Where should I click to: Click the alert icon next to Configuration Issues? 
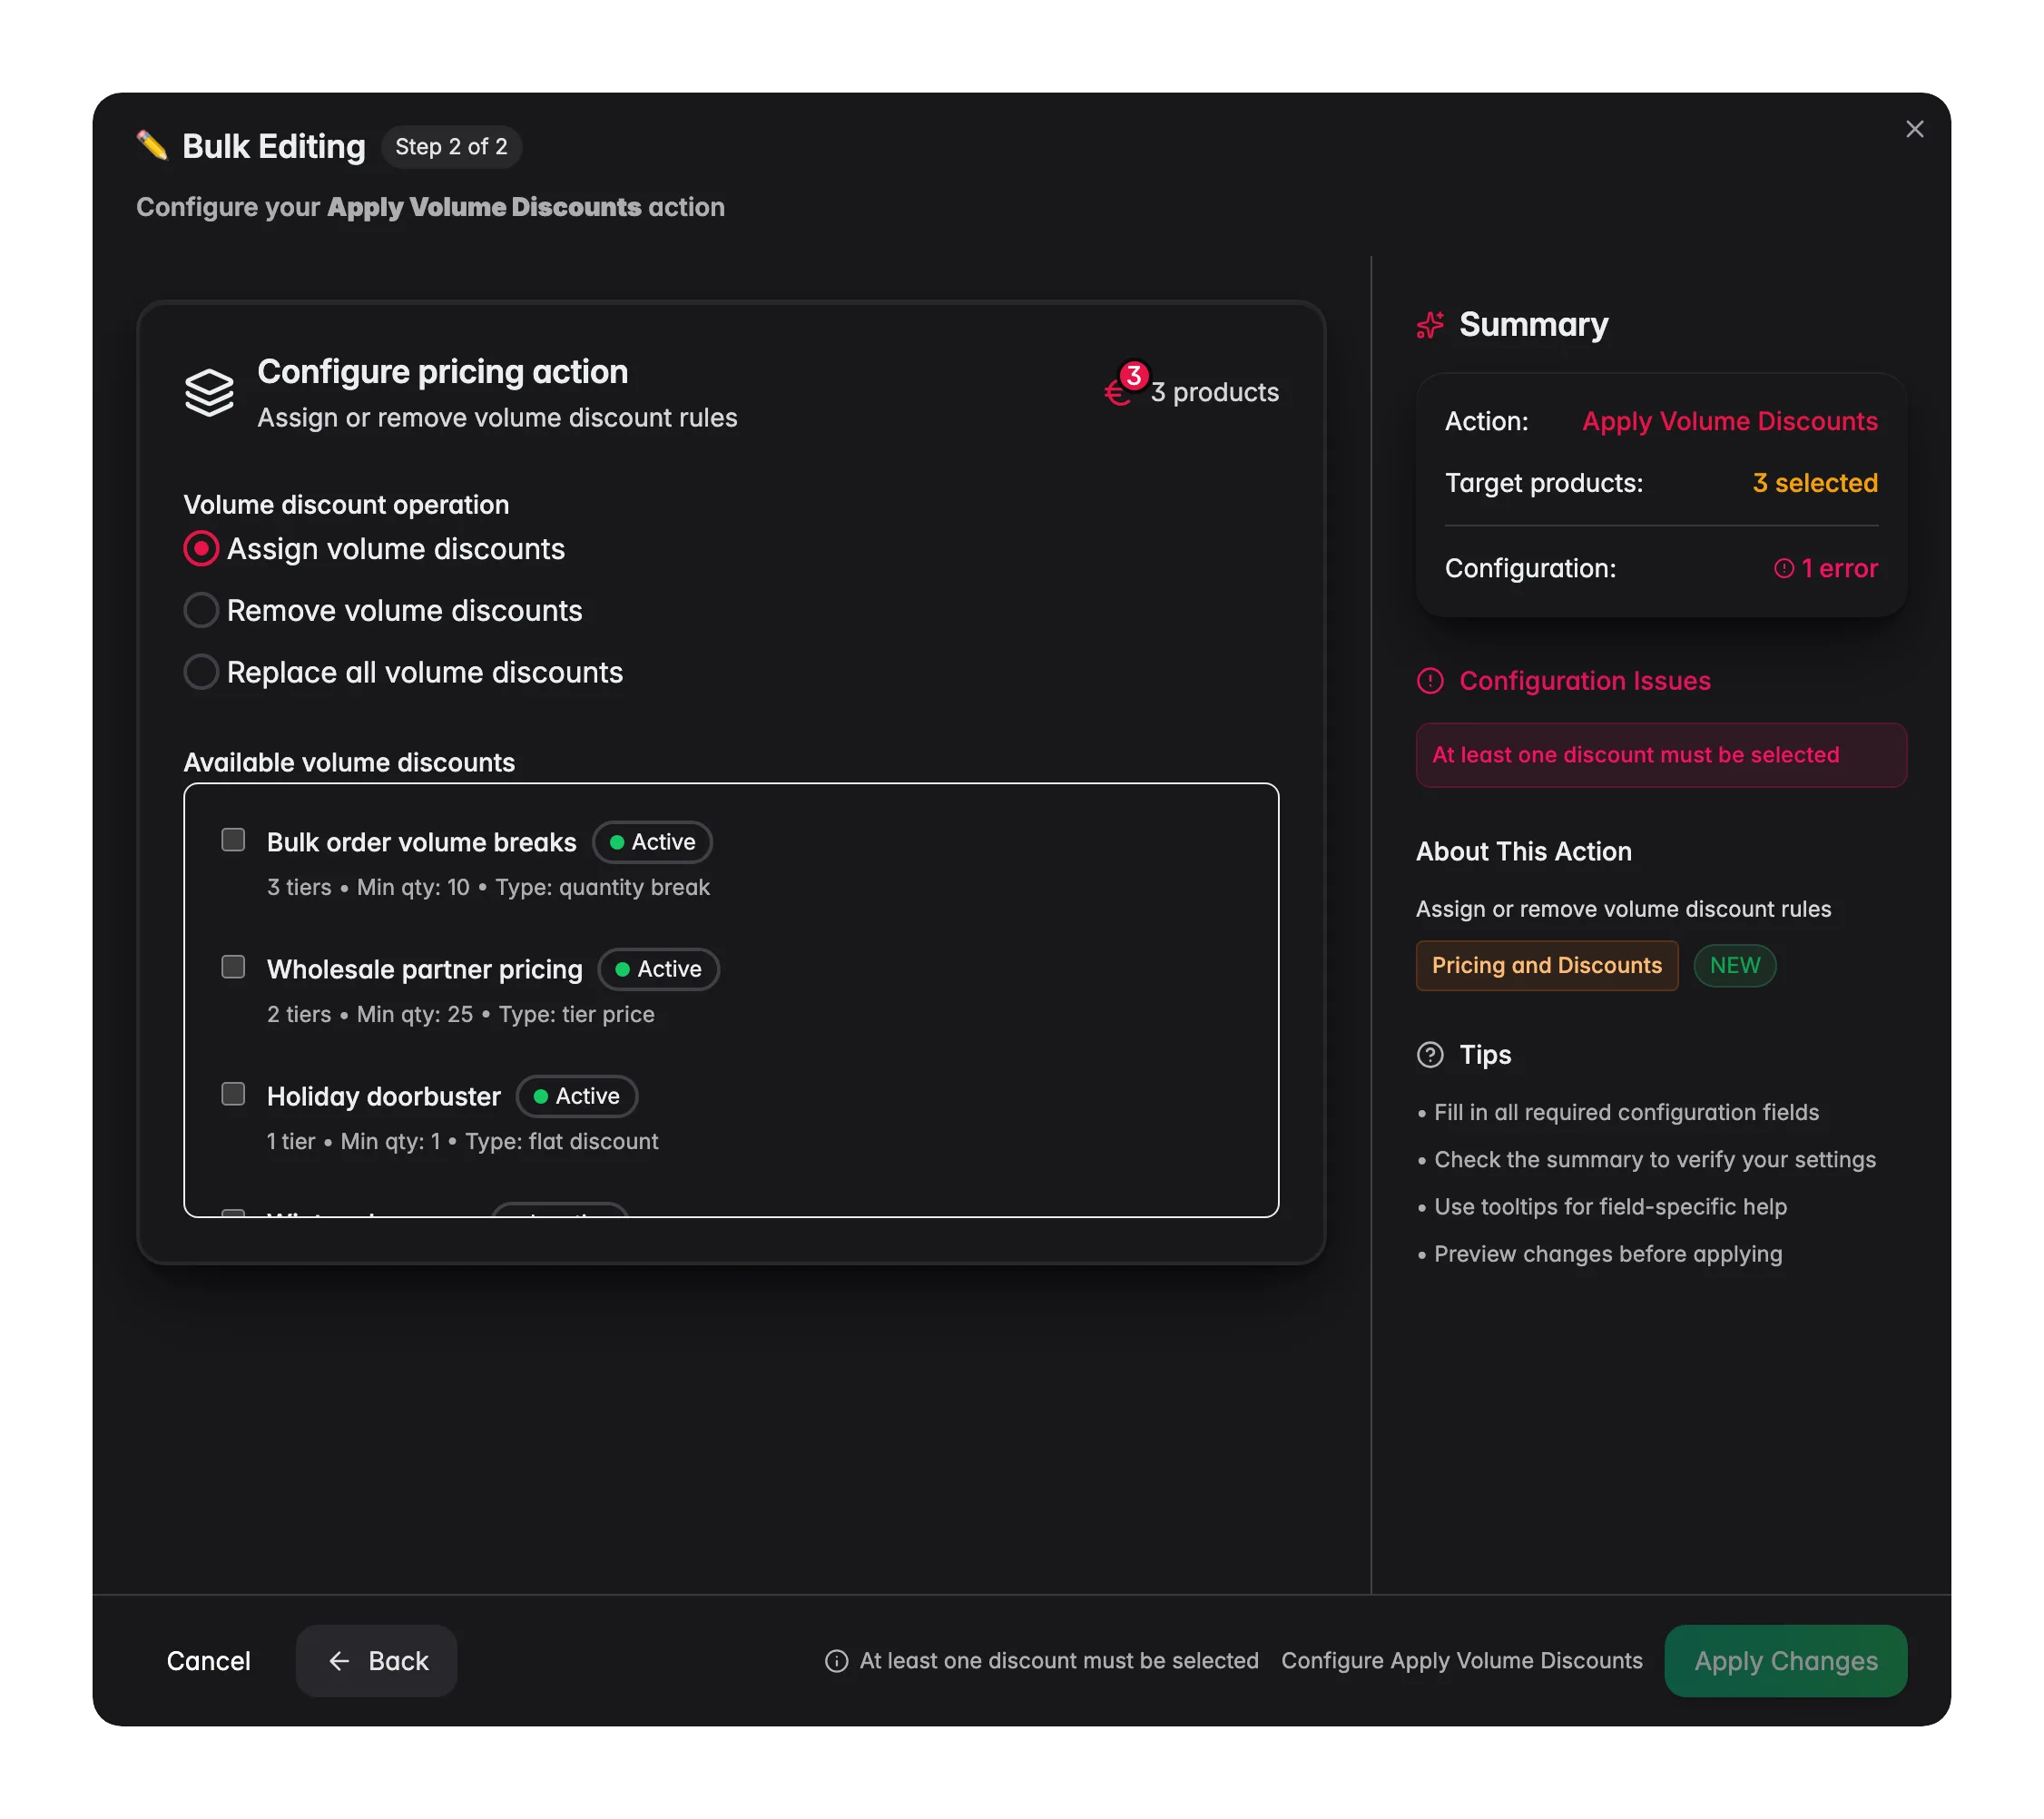(x=1430, y=681)
